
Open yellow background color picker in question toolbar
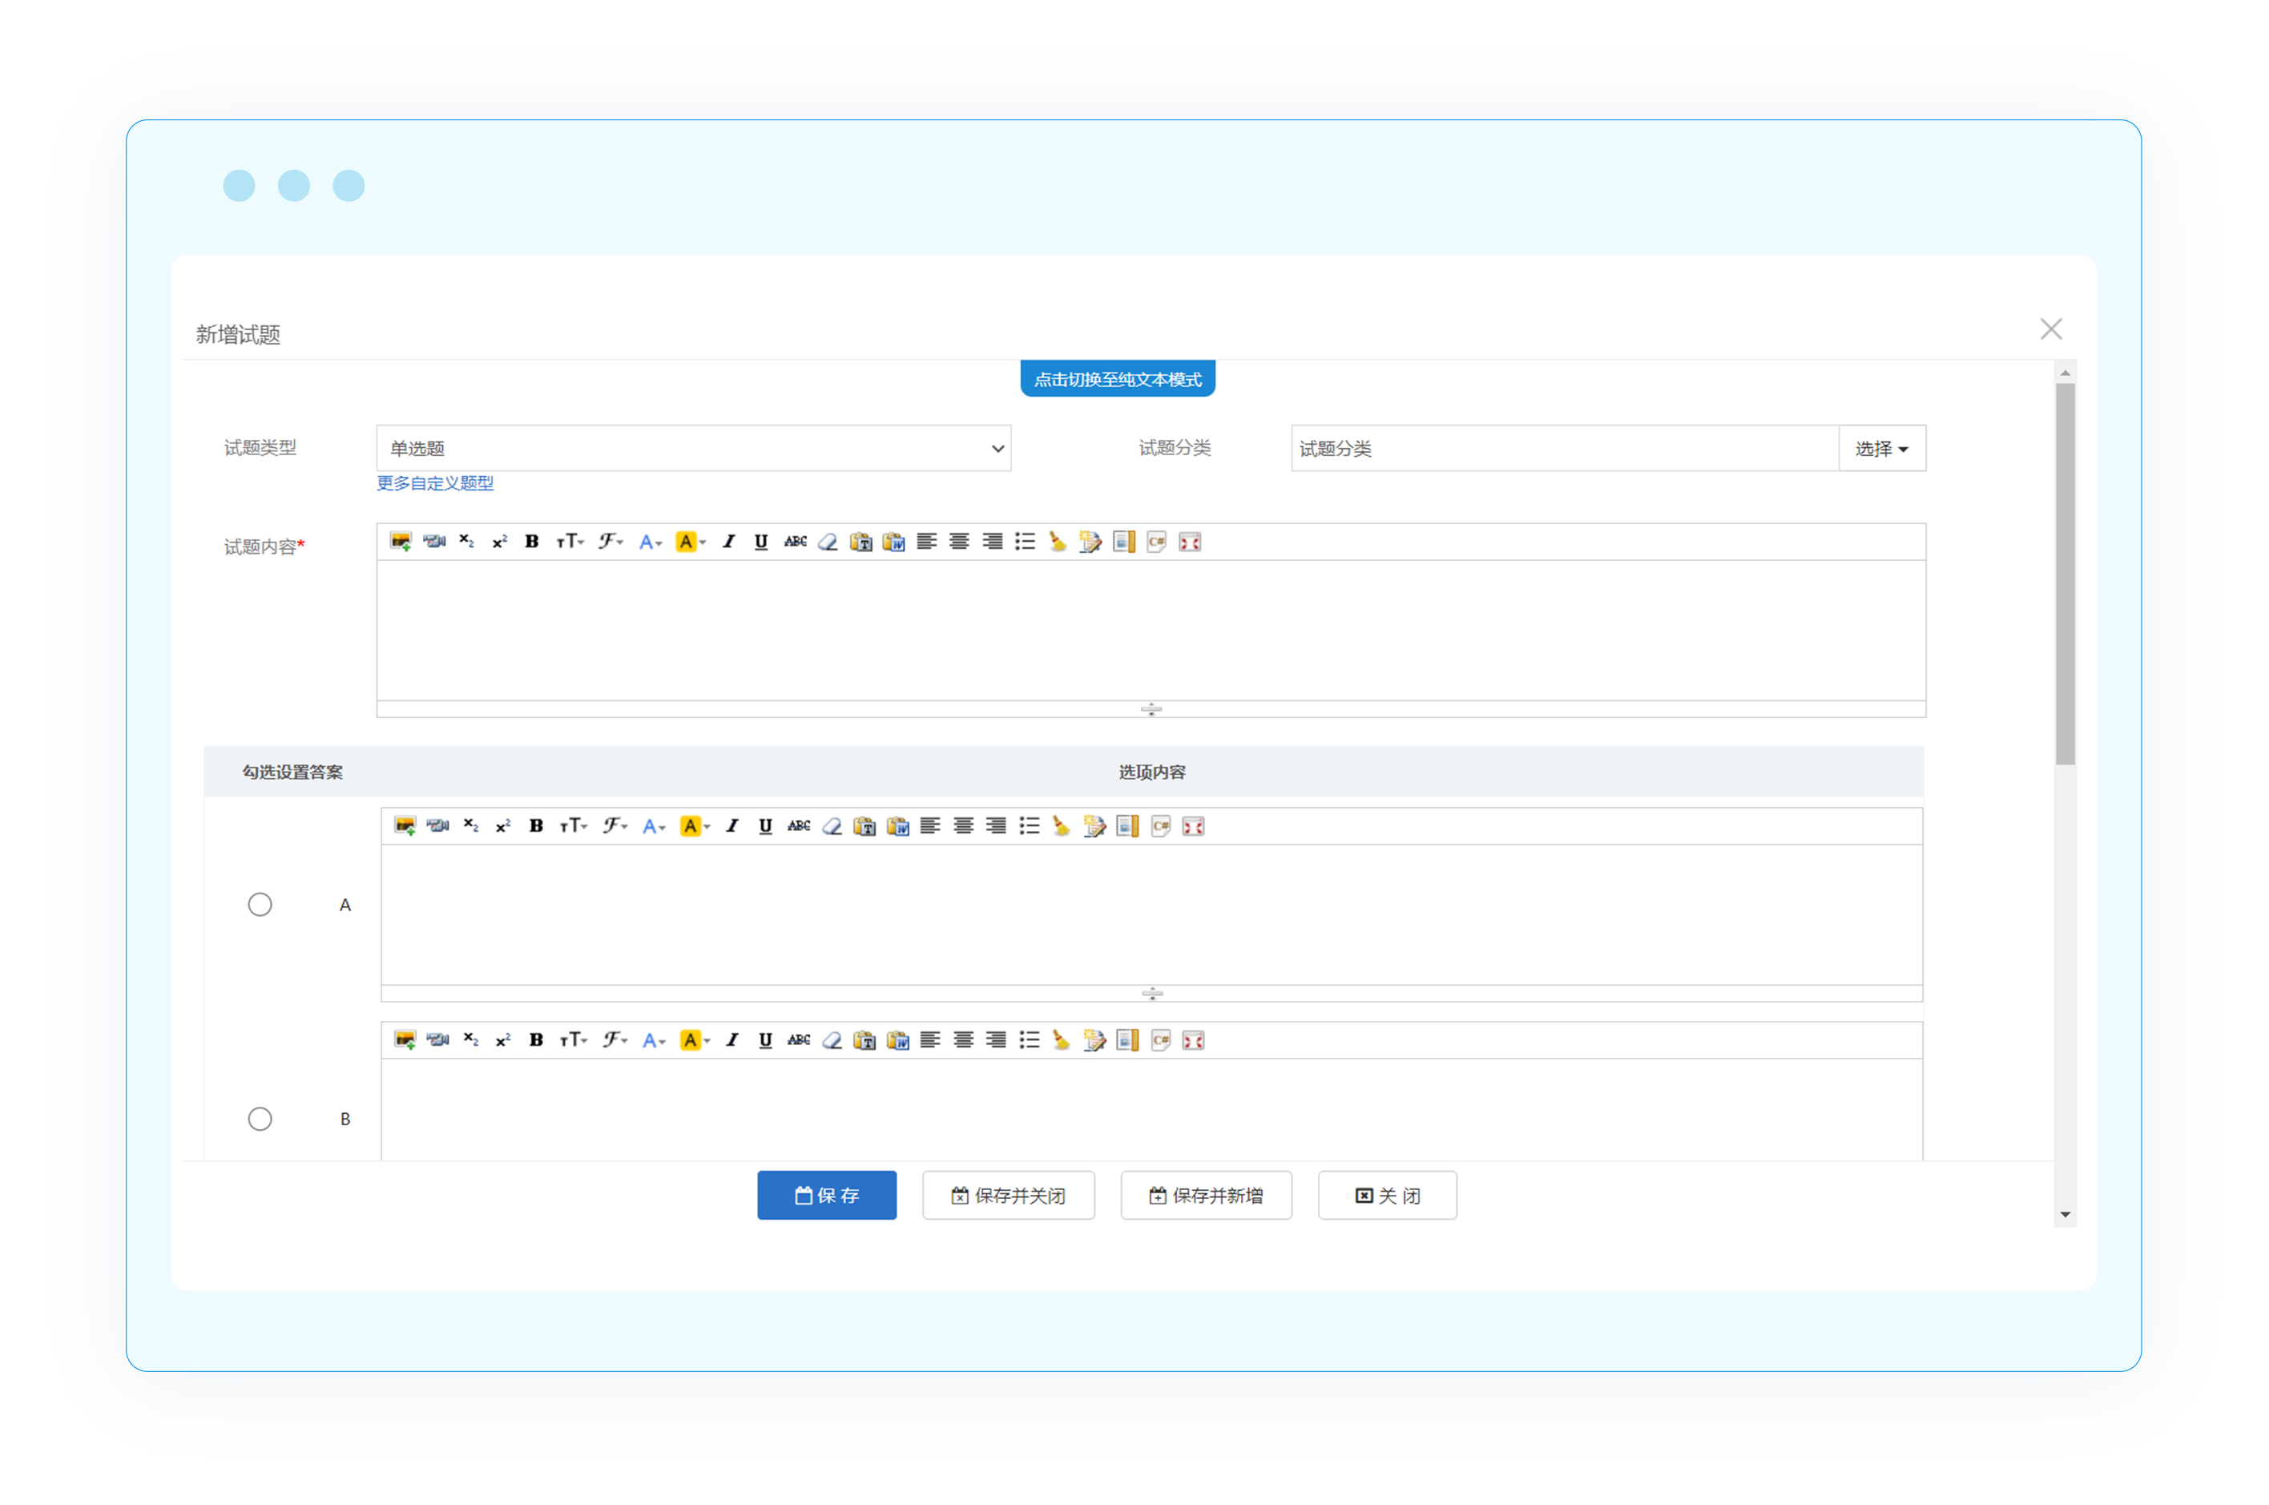[690, 542]
